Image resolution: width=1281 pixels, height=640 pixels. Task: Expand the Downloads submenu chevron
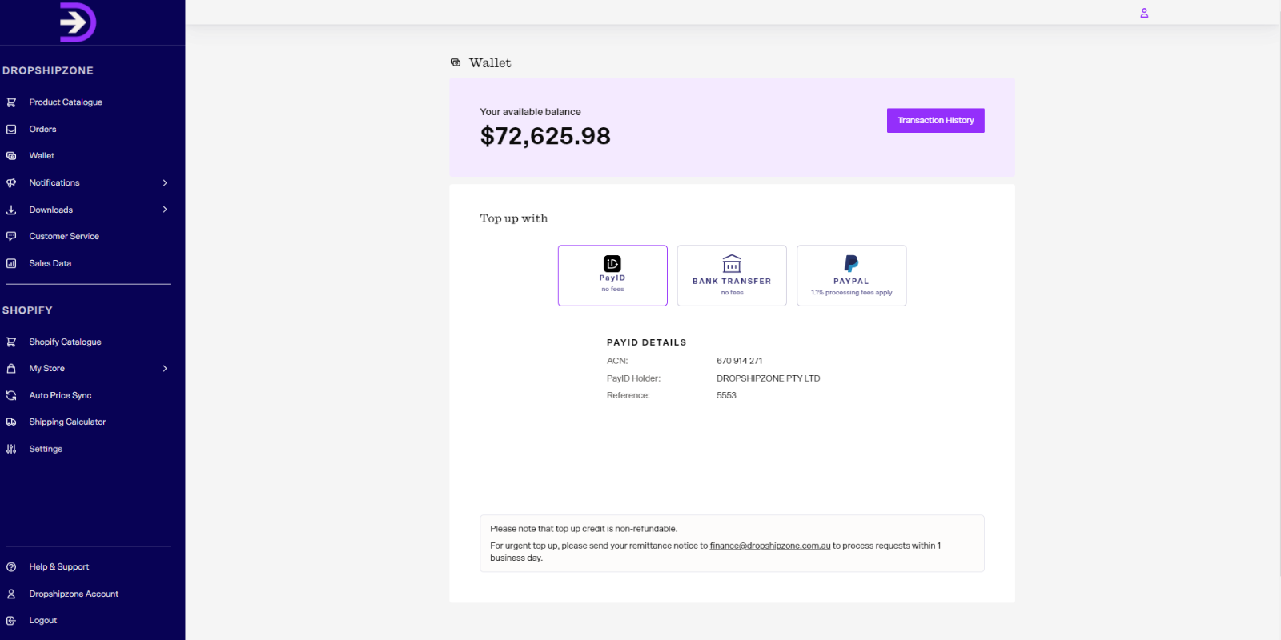(x=165, y=210)
